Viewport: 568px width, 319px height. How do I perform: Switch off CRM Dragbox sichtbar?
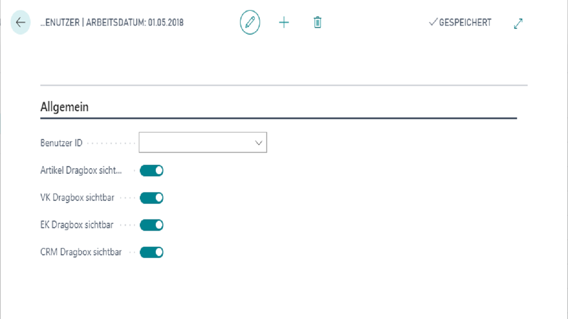(x=152, y=253)
